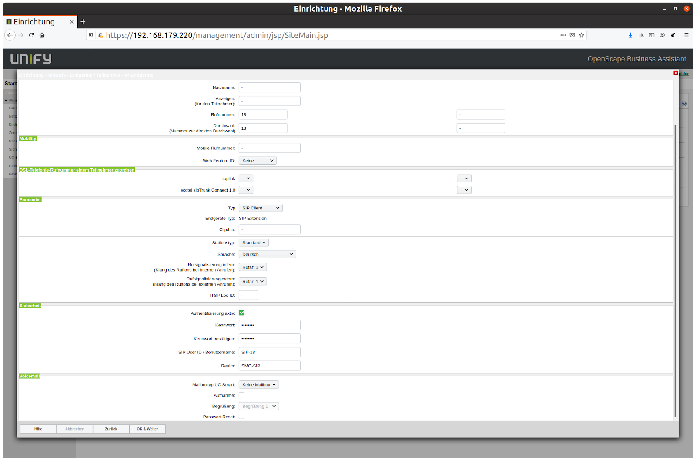Open page actions three-dot menu

pyautogui.click(x=563, y=35)
